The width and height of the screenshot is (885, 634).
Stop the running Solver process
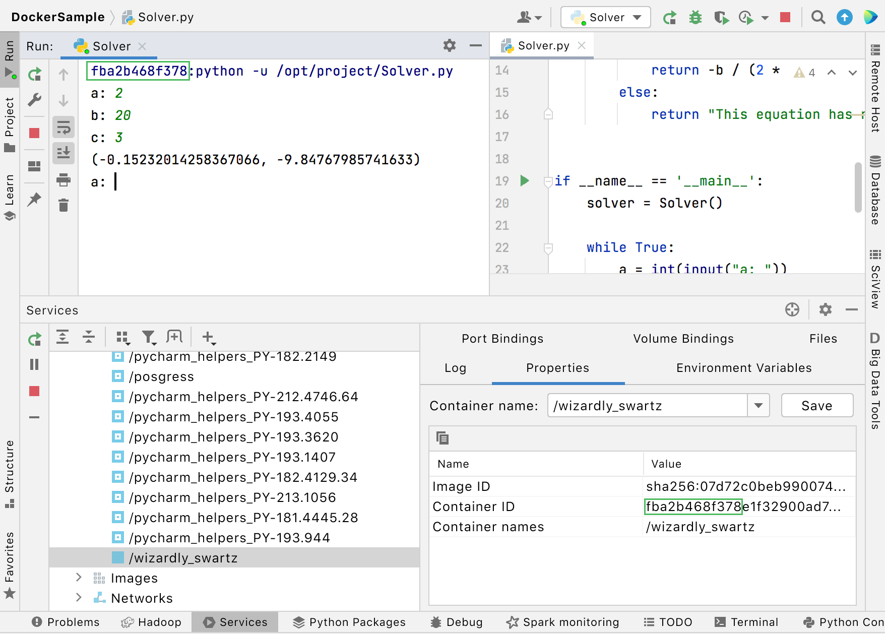coord(34,133)
